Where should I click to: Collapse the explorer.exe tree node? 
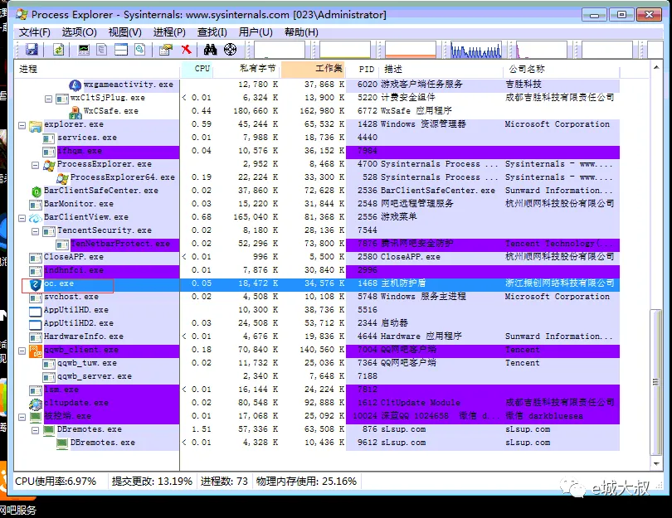point(22,125)
